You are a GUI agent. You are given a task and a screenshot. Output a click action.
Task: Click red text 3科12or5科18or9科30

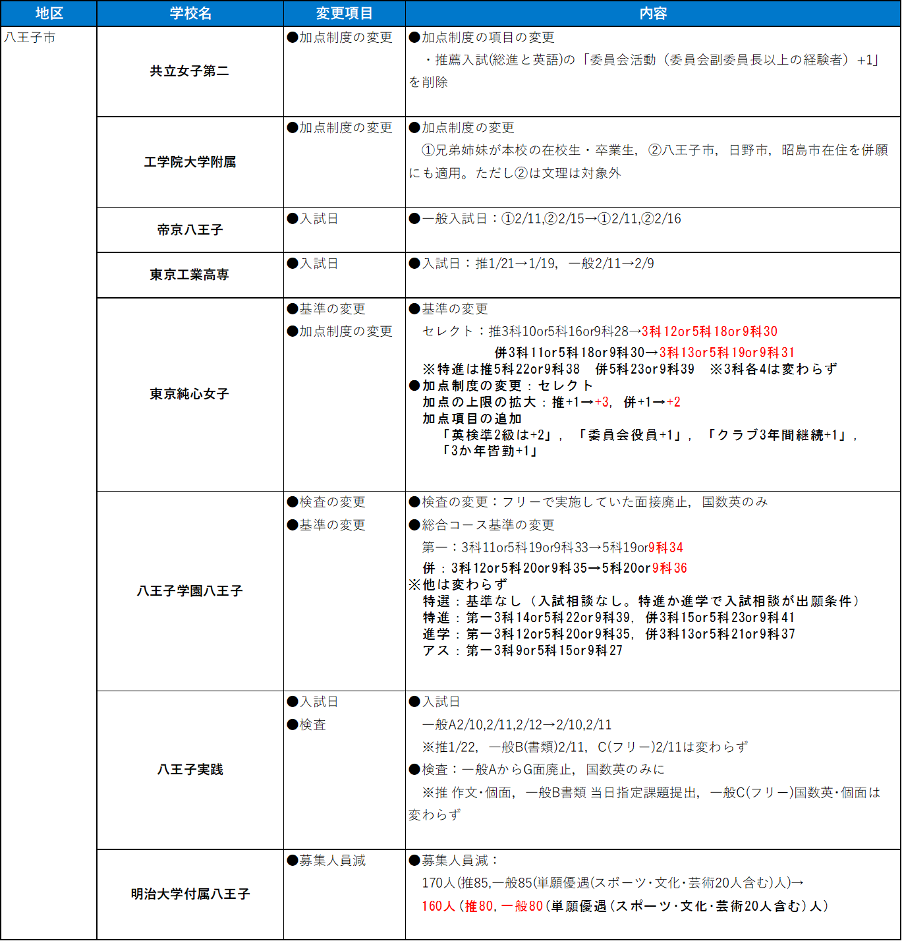tap(710, 331)
